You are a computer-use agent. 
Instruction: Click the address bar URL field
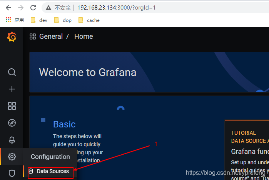point(155,8)
